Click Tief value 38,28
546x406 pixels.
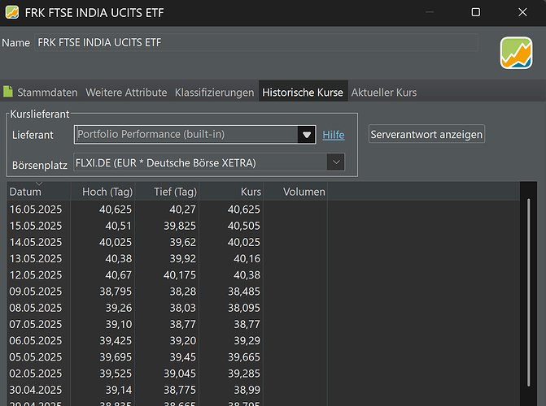[x=183, y=292]
